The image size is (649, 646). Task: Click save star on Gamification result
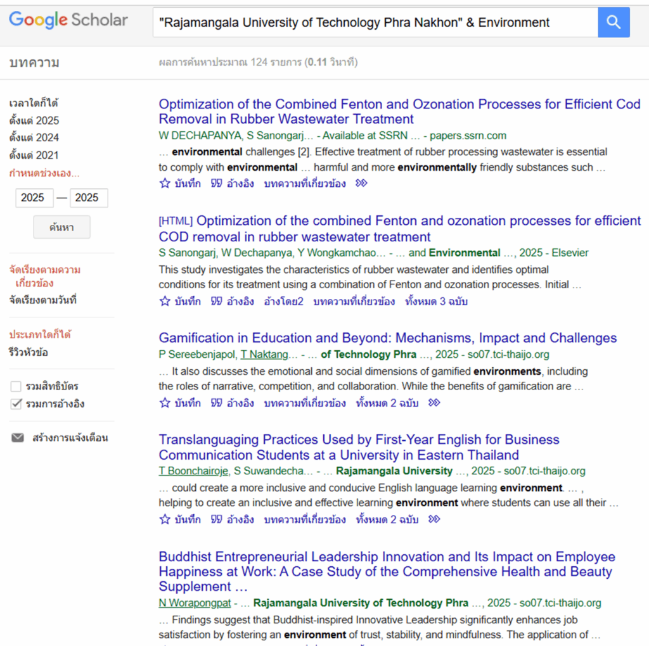pos(165,403)
